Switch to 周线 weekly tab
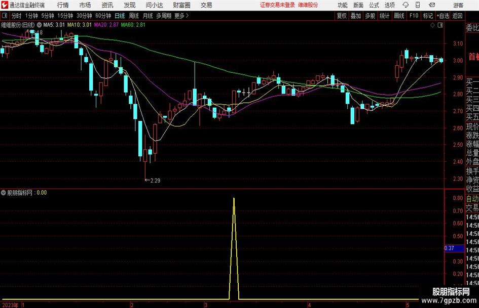Image resolution: width=479 pixels, height=308 pixels. point(134,16)
